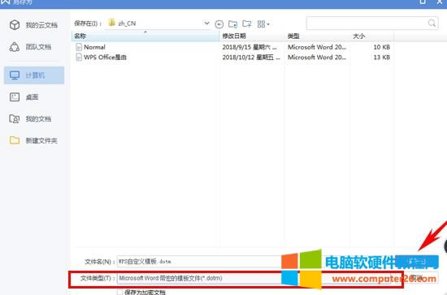Click the 13 KB size value
The height and width of the screenshot is (295, 447).
tap(381, 58)
